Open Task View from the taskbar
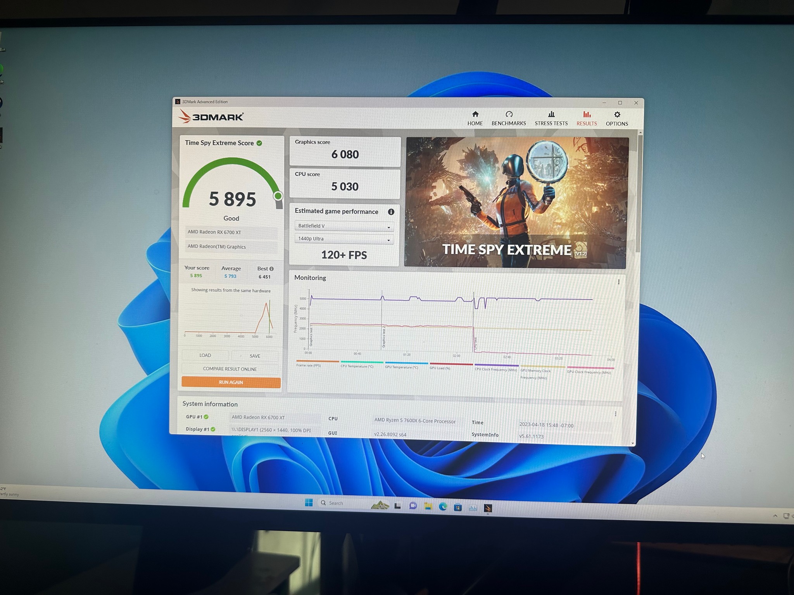Viewport: 794px width, 595px height. click(397, 506)
